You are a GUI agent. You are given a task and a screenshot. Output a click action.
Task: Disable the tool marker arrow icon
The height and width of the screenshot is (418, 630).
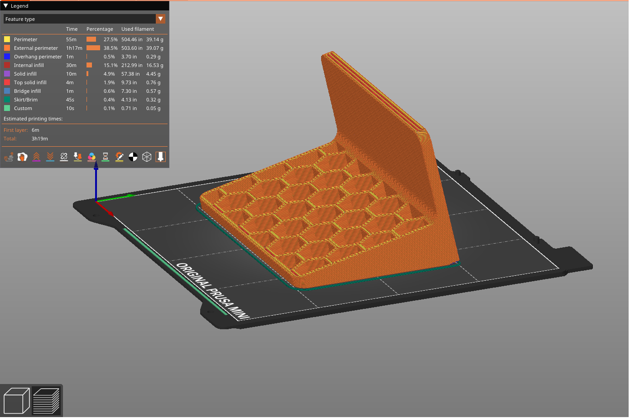click(160, 157)
